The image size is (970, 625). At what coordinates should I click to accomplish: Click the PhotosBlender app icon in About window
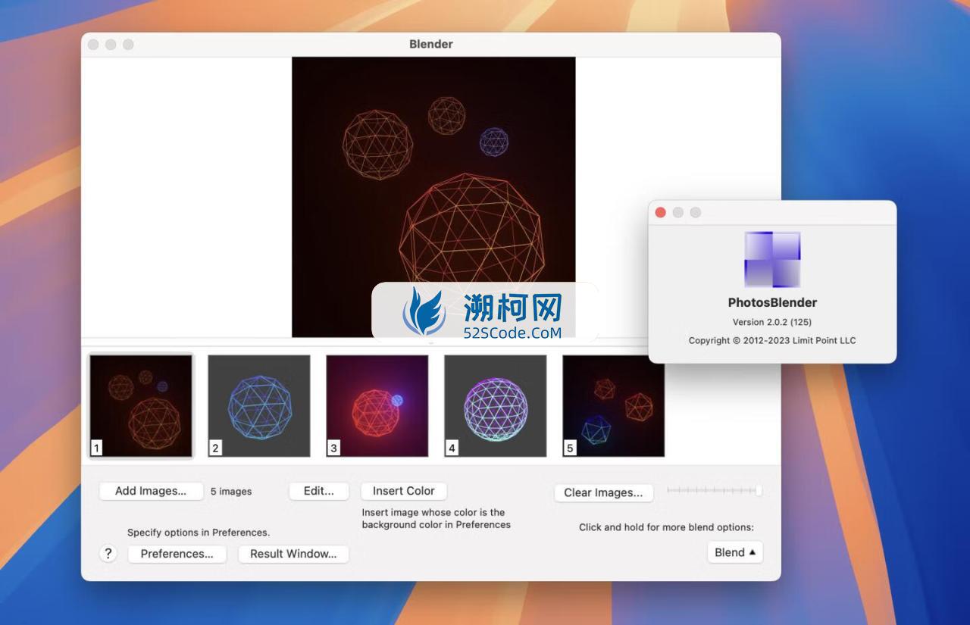point(772,260)
